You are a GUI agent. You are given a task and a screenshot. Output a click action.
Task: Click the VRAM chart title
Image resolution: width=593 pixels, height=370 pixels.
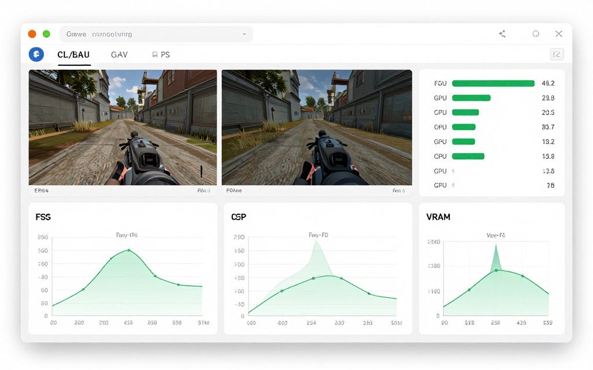(x=438, y=217)
